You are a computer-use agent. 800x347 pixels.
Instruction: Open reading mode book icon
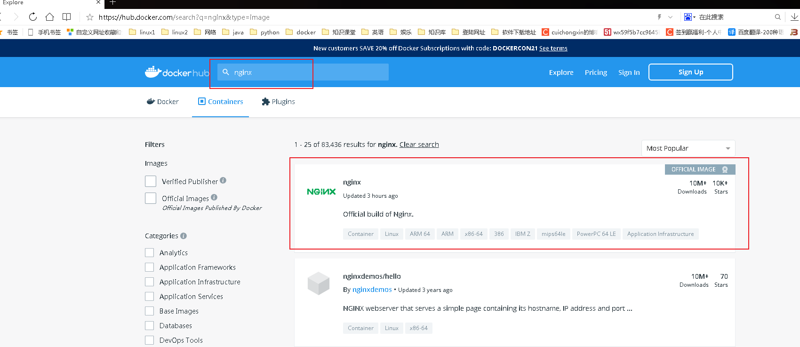point(66,17)
